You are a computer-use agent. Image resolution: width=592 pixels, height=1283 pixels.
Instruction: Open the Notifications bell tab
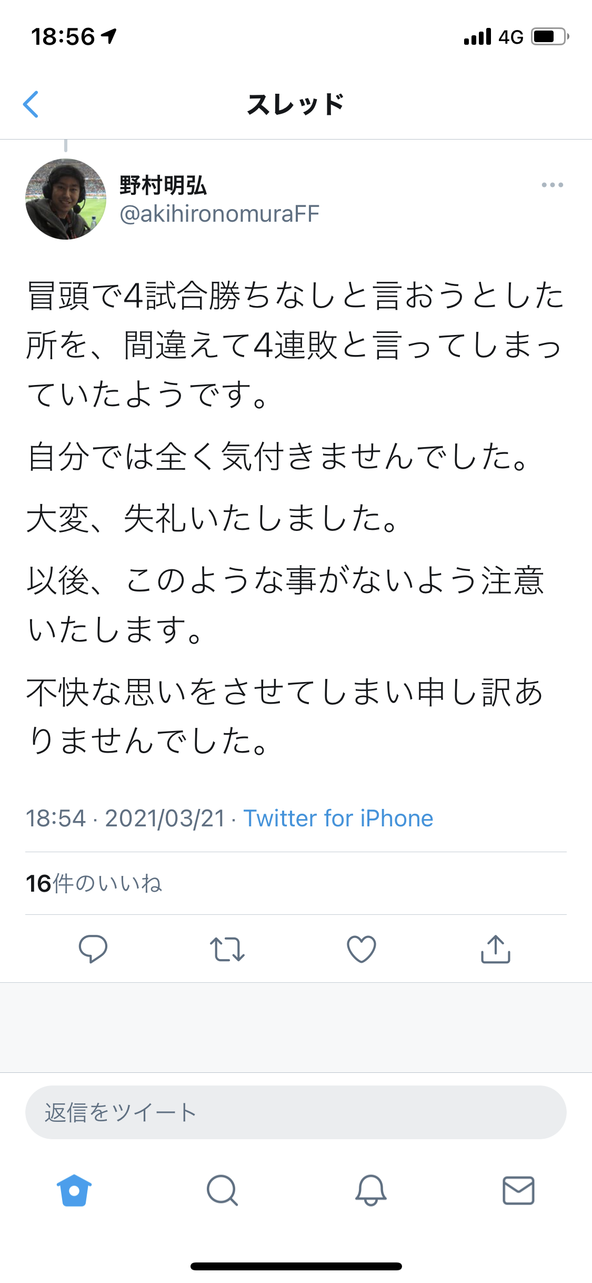(x=371, y=1190)
